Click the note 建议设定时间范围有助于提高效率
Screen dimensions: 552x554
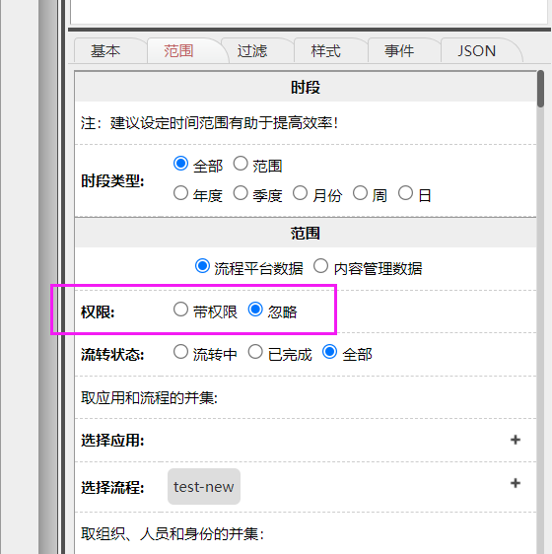pyautogui.click(x=210, y=123)
